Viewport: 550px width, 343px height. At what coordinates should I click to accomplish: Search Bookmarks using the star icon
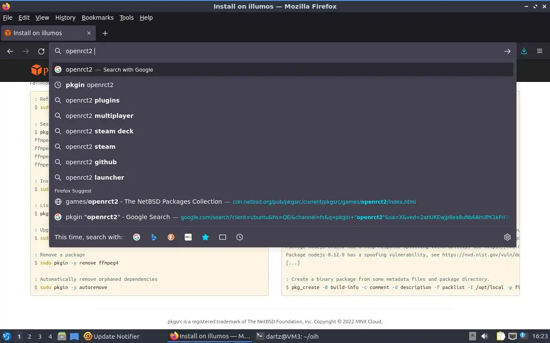[x=205, y=237]
